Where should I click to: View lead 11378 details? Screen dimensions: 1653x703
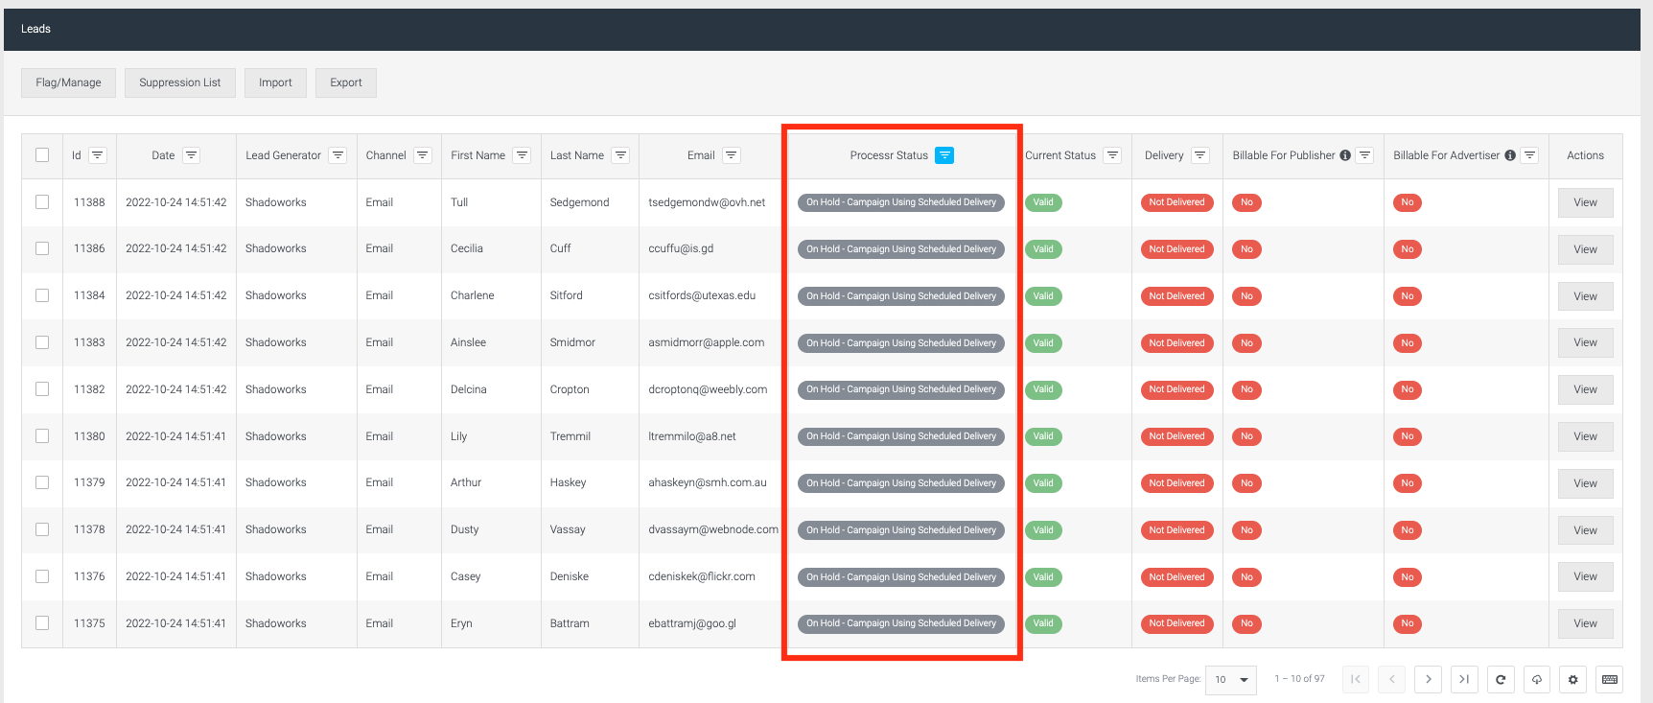coord(1586,530)
